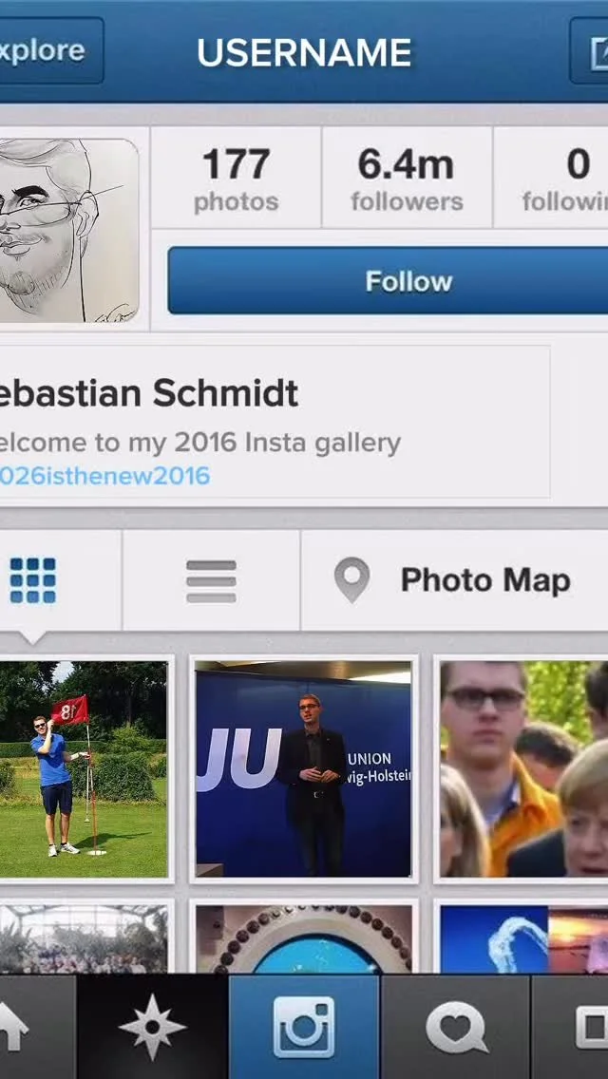
Task: View the 6.4m followers list
Action: (407, 179)
